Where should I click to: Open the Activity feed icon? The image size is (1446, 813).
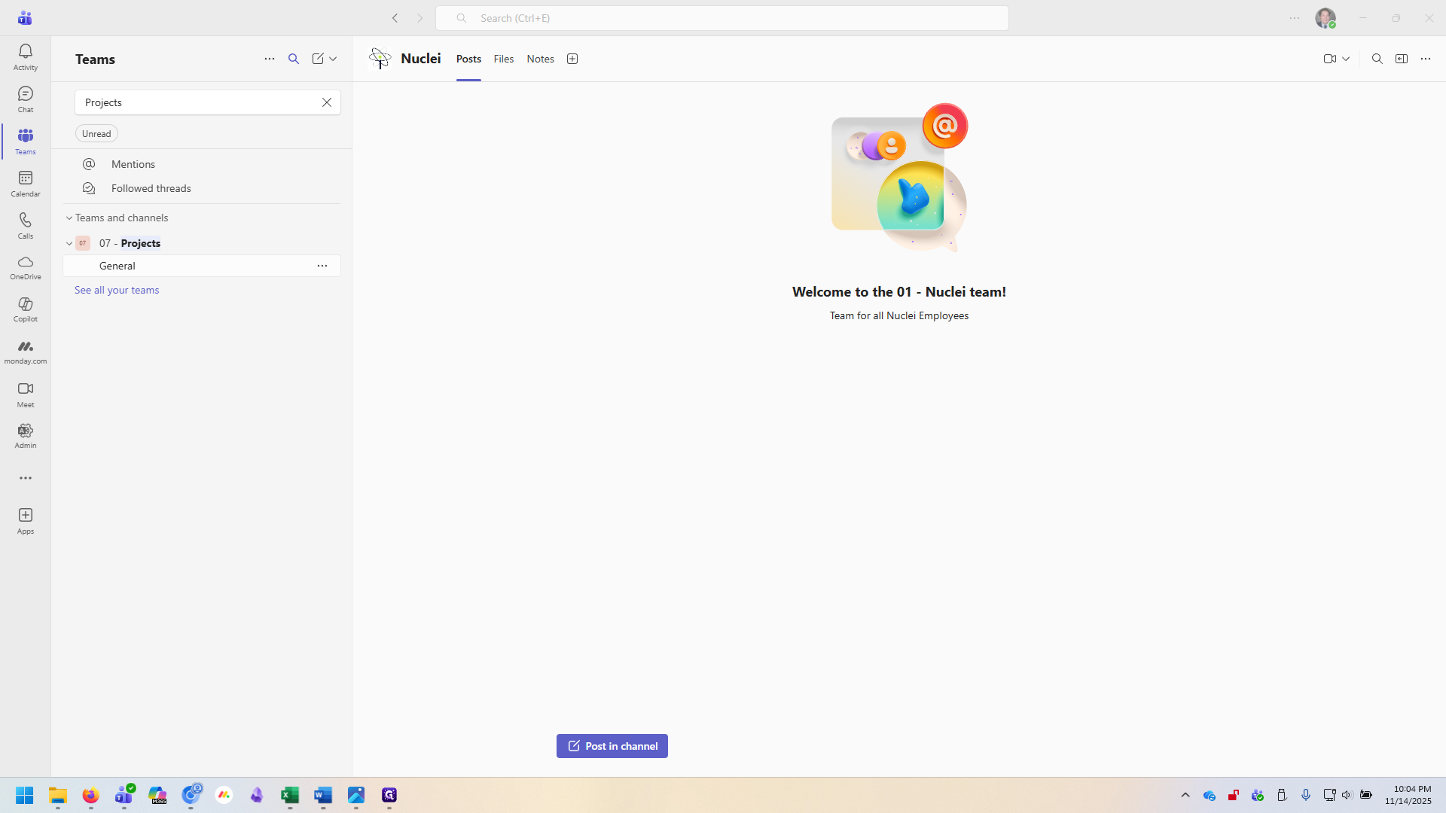25,56
